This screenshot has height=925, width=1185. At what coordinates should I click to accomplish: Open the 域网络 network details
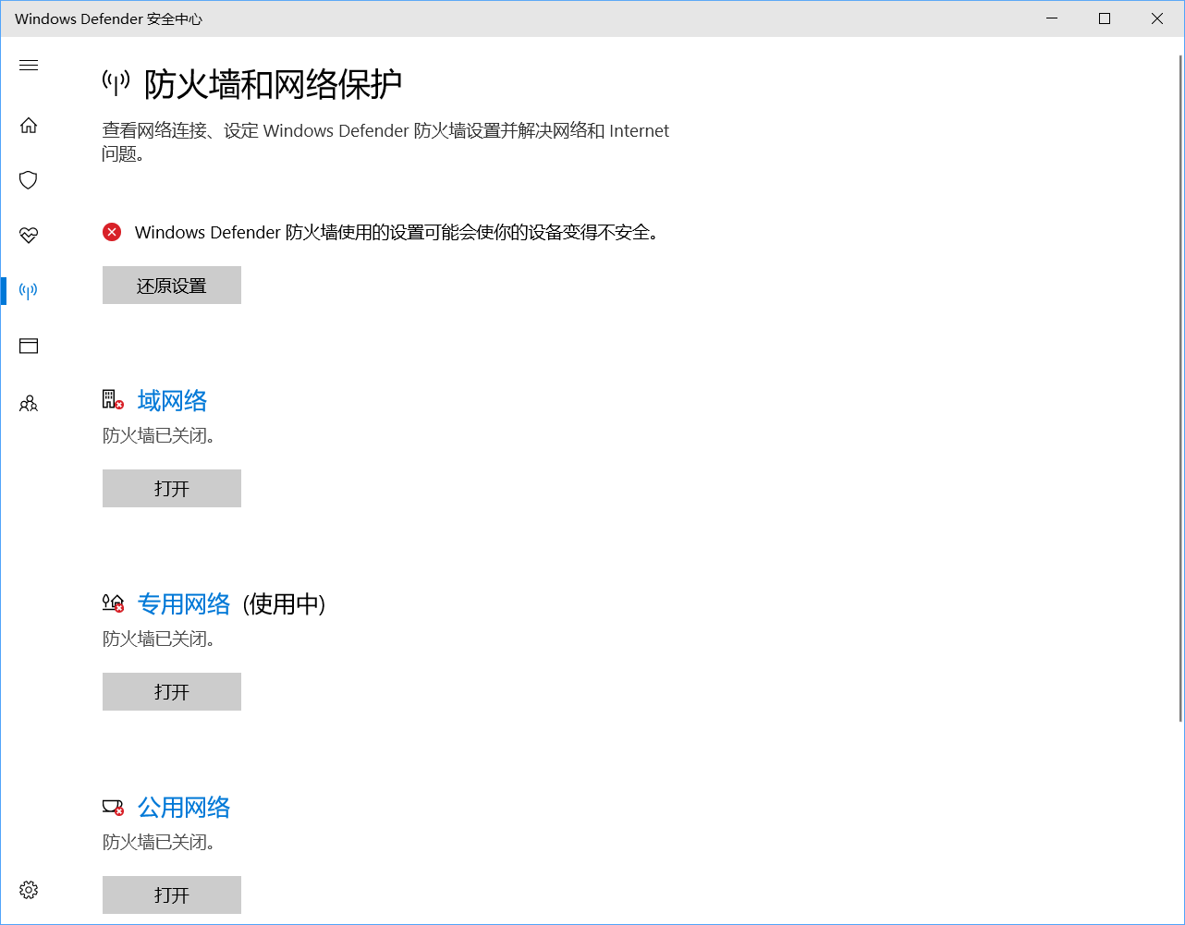[x=172, y=399]
